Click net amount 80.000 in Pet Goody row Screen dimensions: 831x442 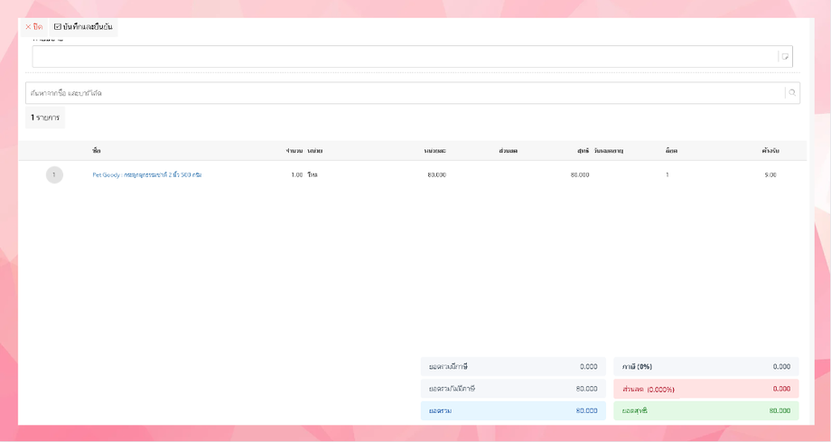pyautogui.click(x=580, y=174)
